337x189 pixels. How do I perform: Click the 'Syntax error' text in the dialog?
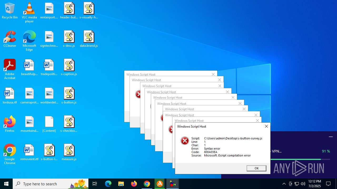pos(212,149)
